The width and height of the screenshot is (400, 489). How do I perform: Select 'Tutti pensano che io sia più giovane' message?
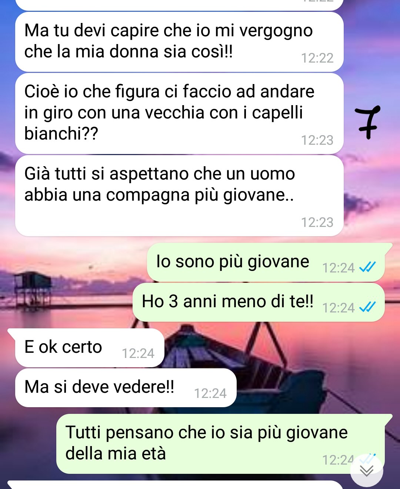point(221,443)
